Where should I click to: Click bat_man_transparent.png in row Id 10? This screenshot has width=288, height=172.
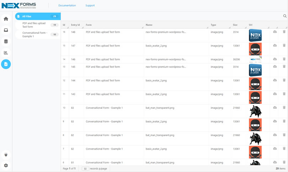click(160, 108)
